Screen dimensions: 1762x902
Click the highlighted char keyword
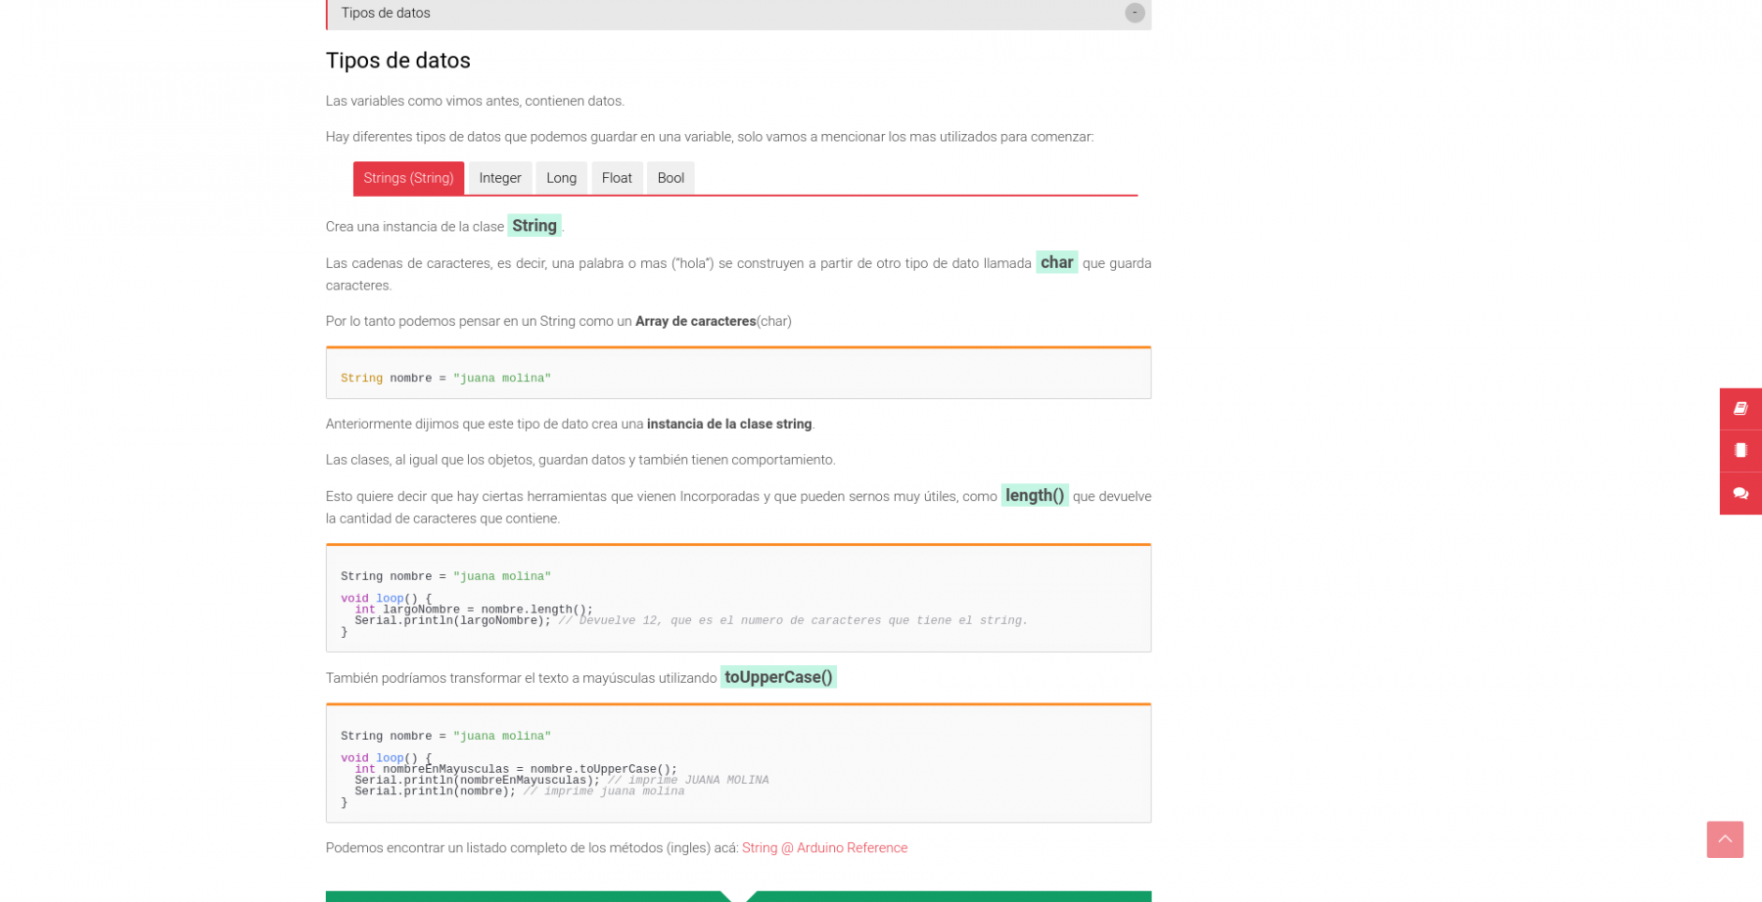pos(1056,262)
